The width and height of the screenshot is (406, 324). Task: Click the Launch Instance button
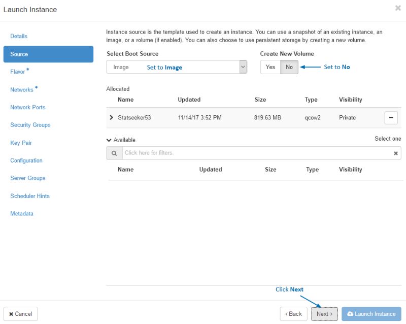[x=371, y=314]
